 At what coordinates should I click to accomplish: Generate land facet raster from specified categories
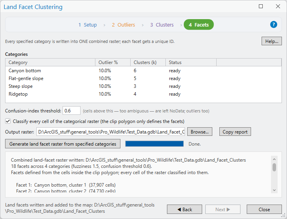click(x=63, y=144)
